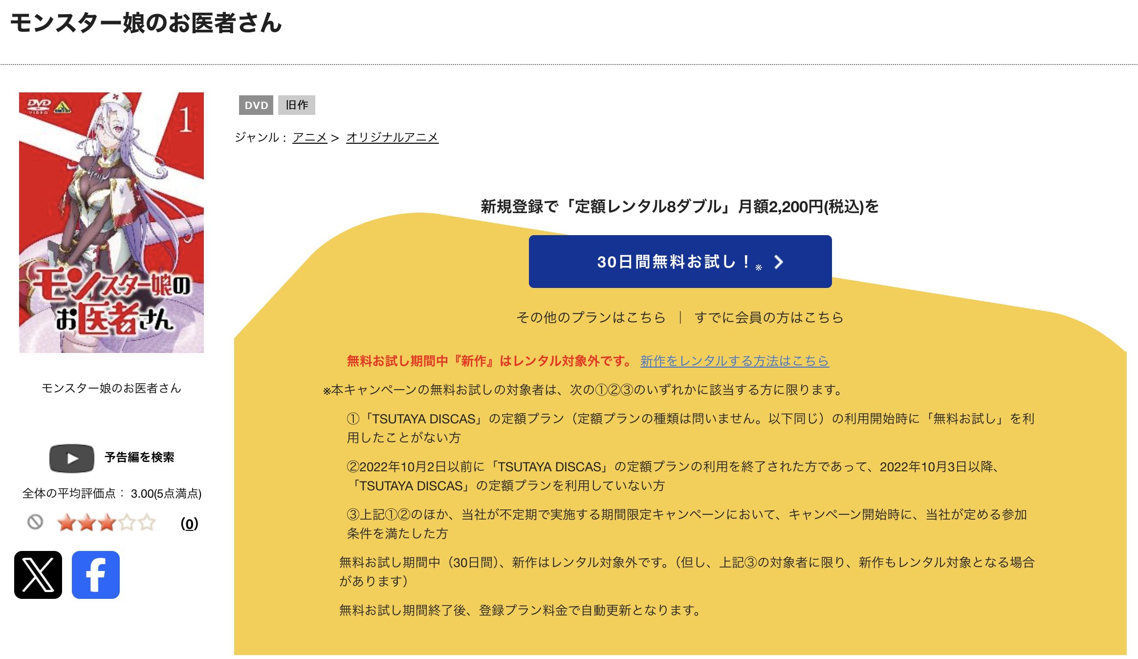Rate the title one star
The width and height of the screenshot is (1138, 659).
pyautogui.click(x=66, y=523)
